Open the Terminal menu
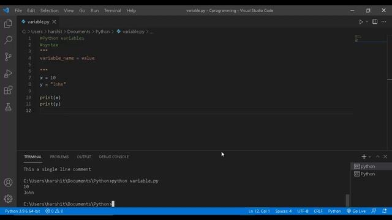Viewport: 392px width, 220px height. pyautogui.click(x=113, y=10)
